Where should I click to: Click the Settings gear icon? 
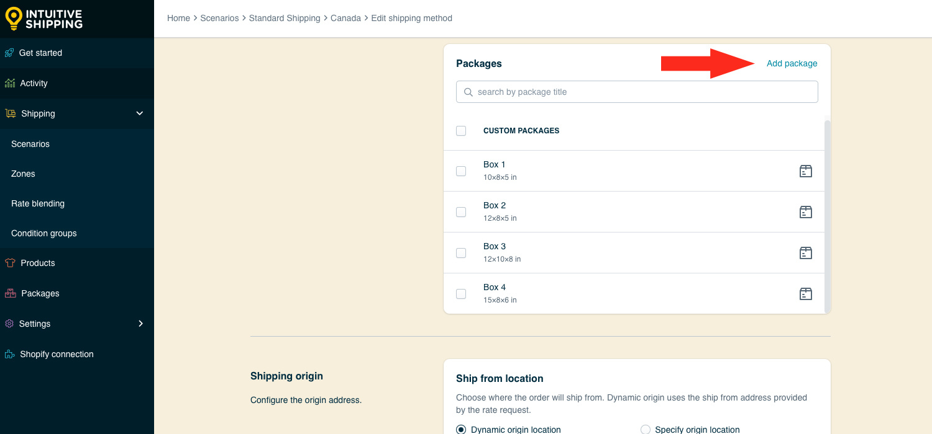point(9,324)
